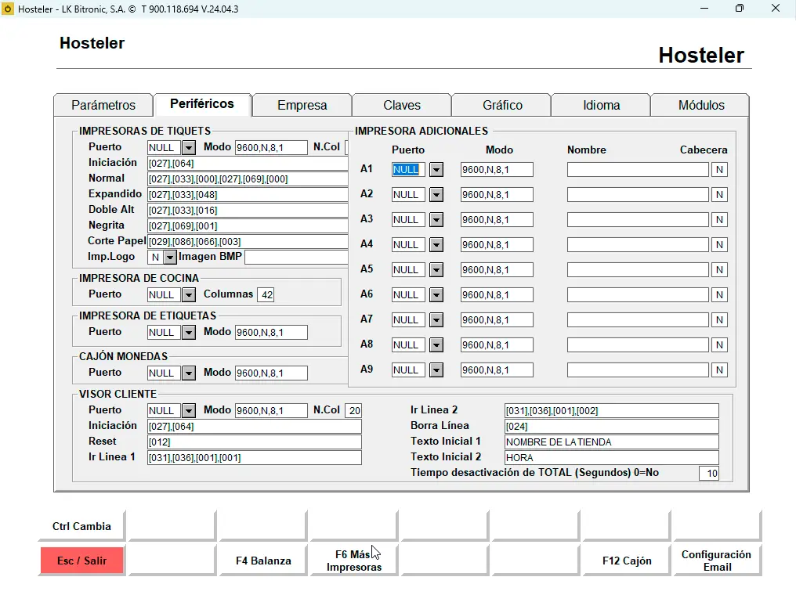Viewport: 796px width, 613px height.
Task: Toggle the A9 Cabecera N field
Action: tap(719, 370)
